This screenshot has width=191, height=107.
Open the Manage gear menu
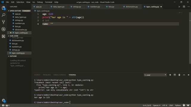[3, 100]
